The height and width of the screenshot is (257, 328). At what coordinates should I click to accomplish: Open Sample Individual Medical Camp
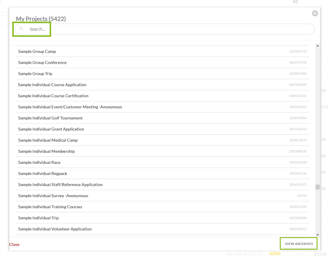point(48,140)
